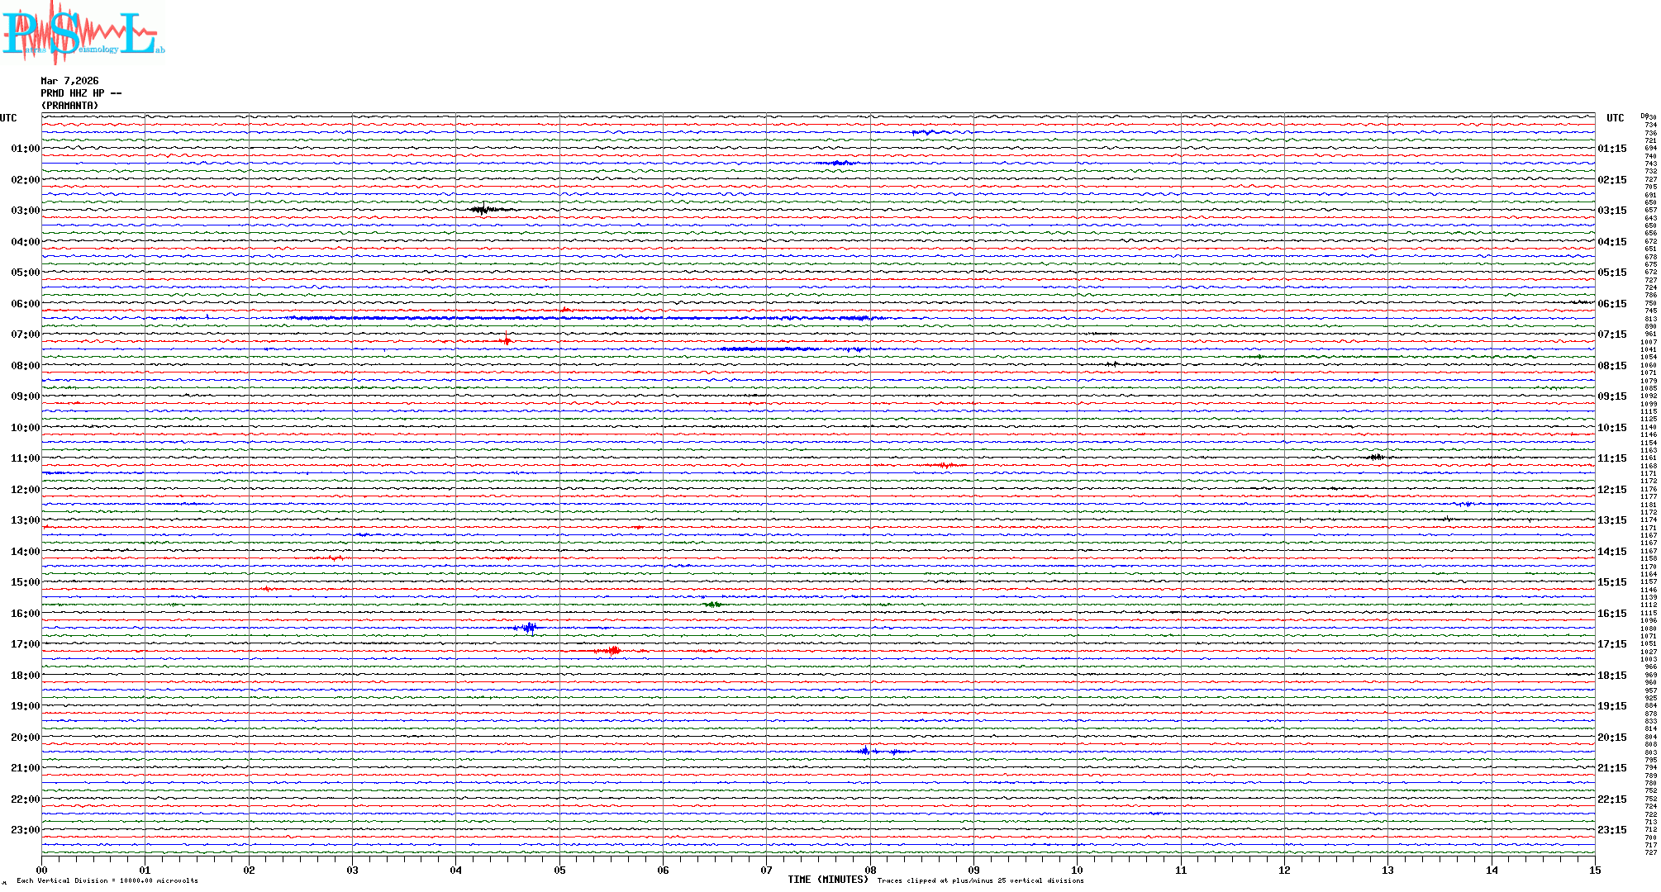Click the vertical division microvolts note

[107, 880]
